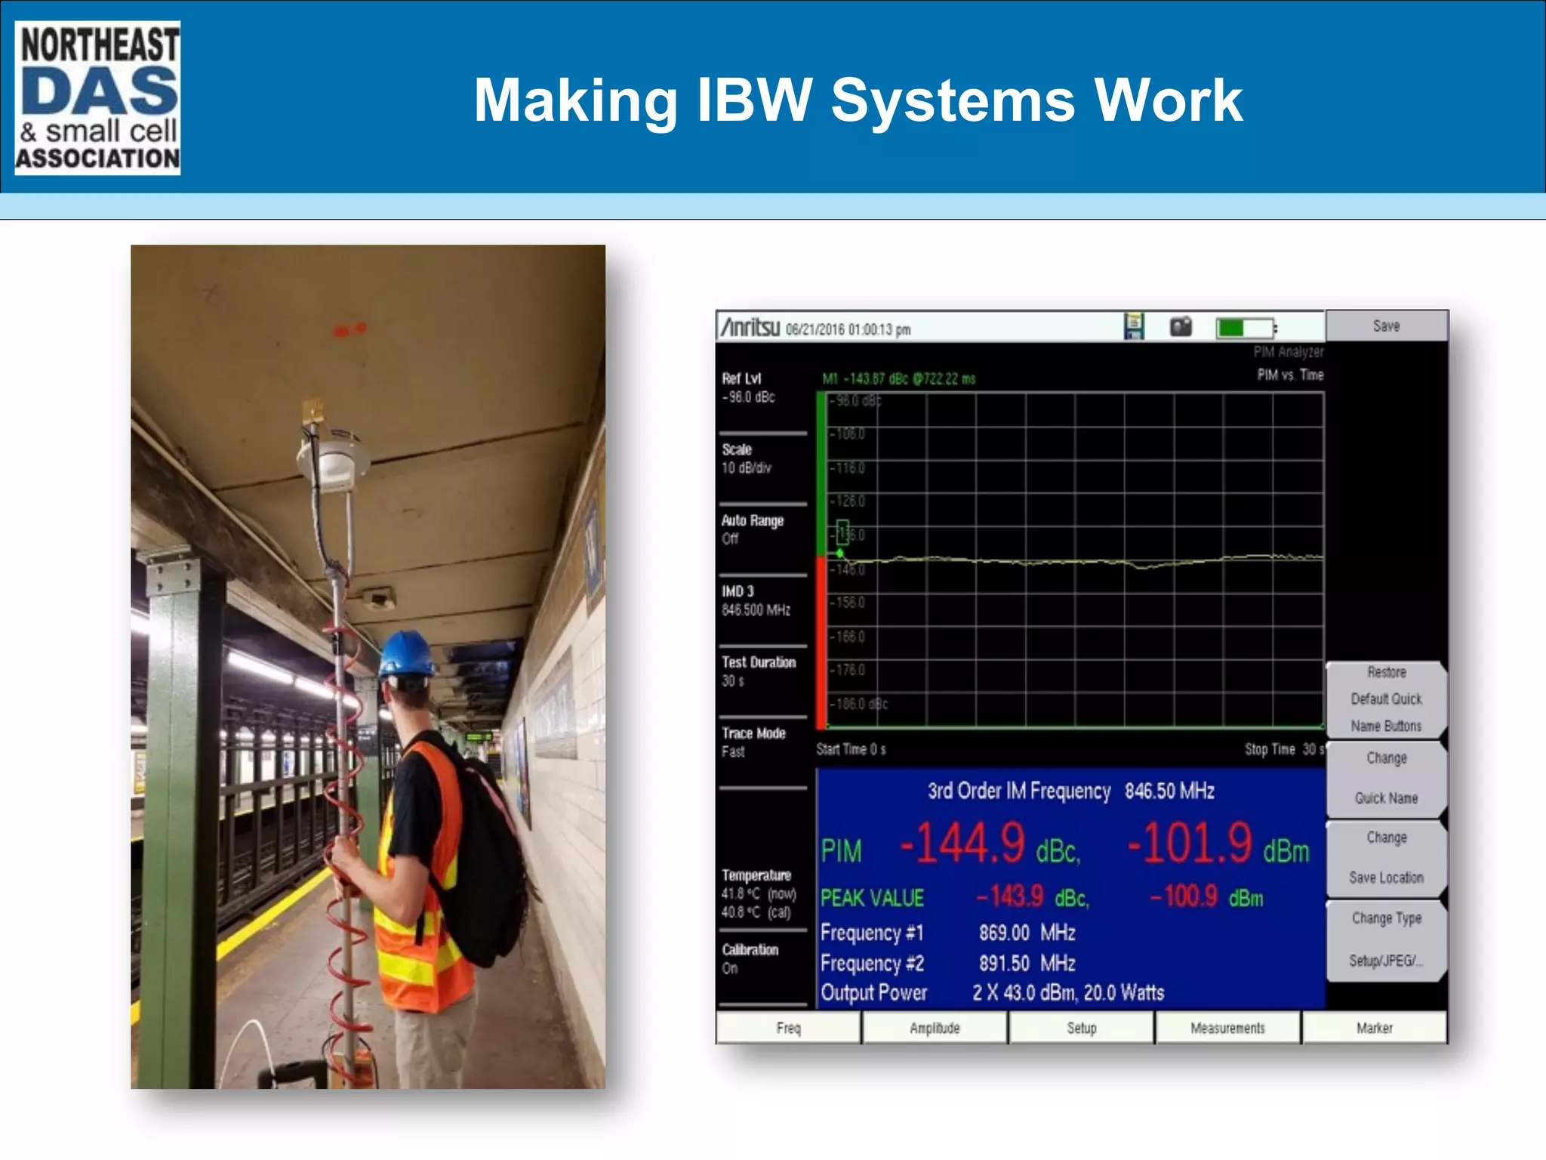This screenshot has height=1160, width=1546.
Task: Select Restore Default Quick Name Buttons
Action: pos(1386,699)
